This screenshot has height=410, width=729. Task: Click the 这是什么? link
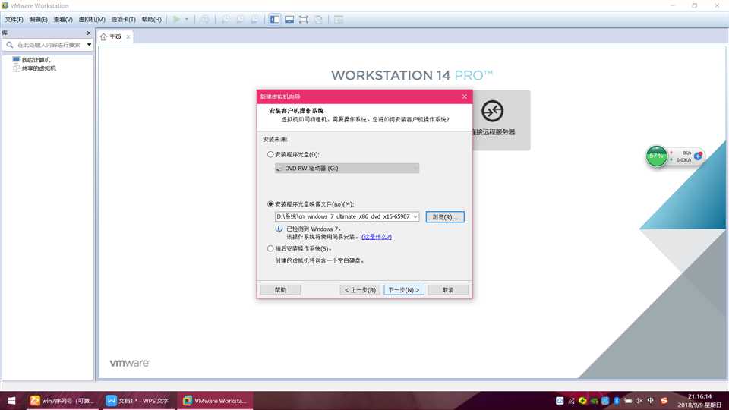pyautogui.click(x=377, y=237)
